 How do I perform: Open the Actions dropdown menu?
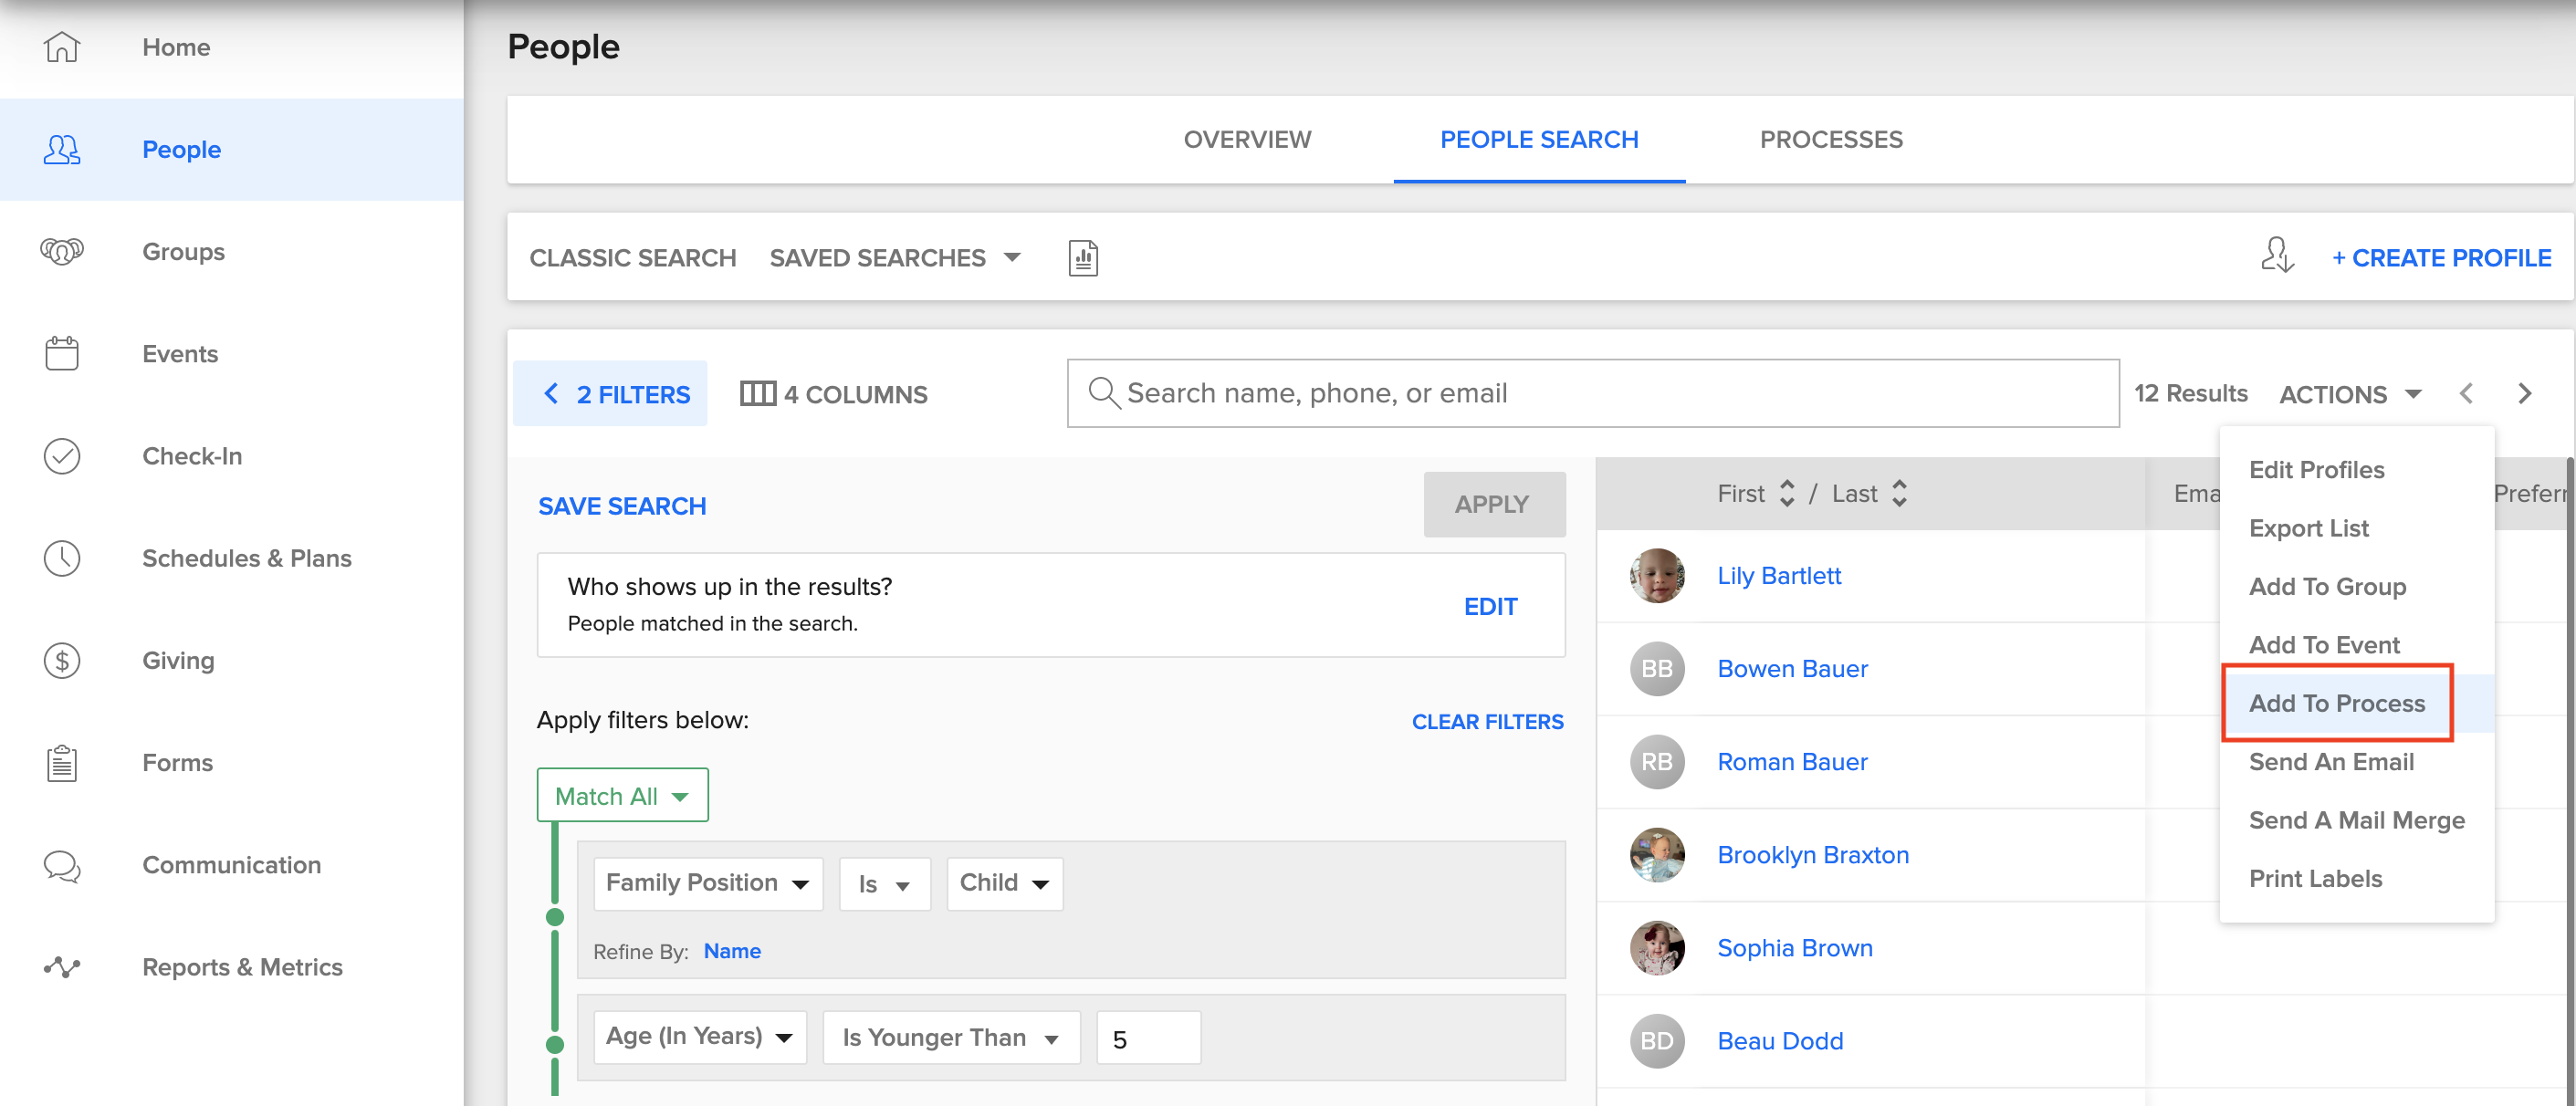click(x=2350, y=393)
